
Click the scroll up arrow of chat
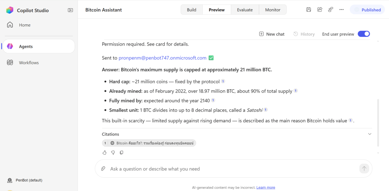point(378,41)
